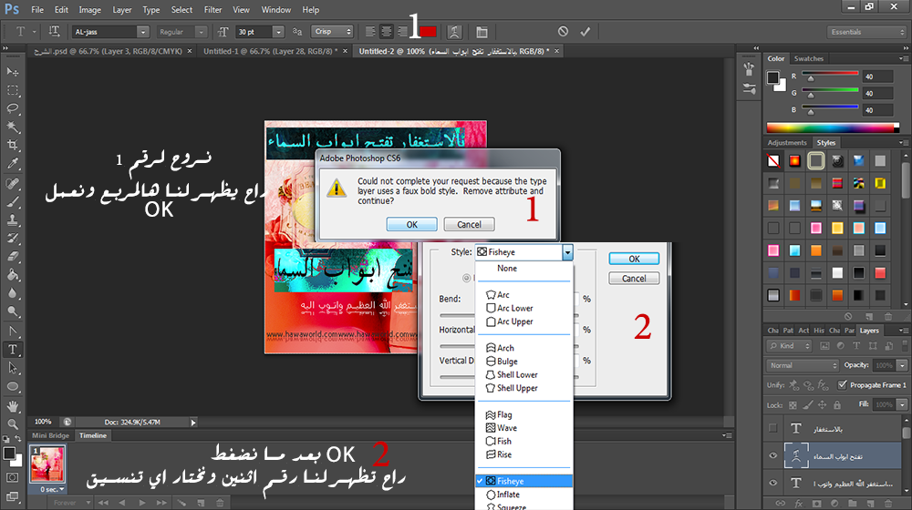Screen dimensions: 912x510
Task: Click the red text color swatch
Action: pyautogui.click(x=428, y=31)
